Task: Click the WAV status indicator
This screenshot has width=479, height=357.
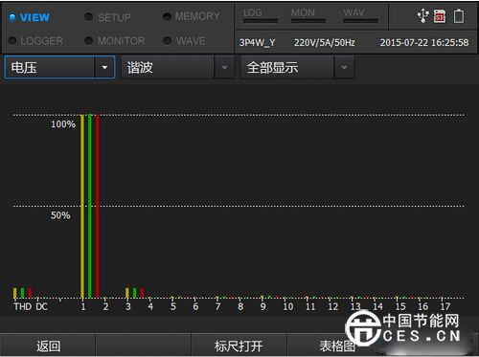Action: [x=360, y=15]
